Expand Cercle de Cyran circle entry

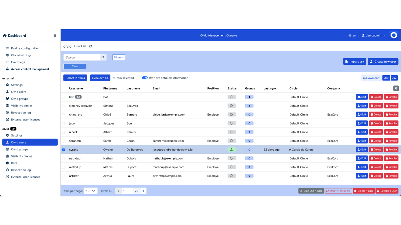pos(290,149)
